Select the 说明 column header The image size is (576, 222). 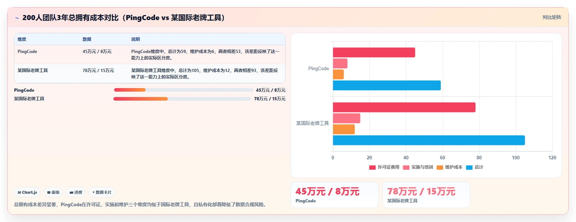point(135,39)
